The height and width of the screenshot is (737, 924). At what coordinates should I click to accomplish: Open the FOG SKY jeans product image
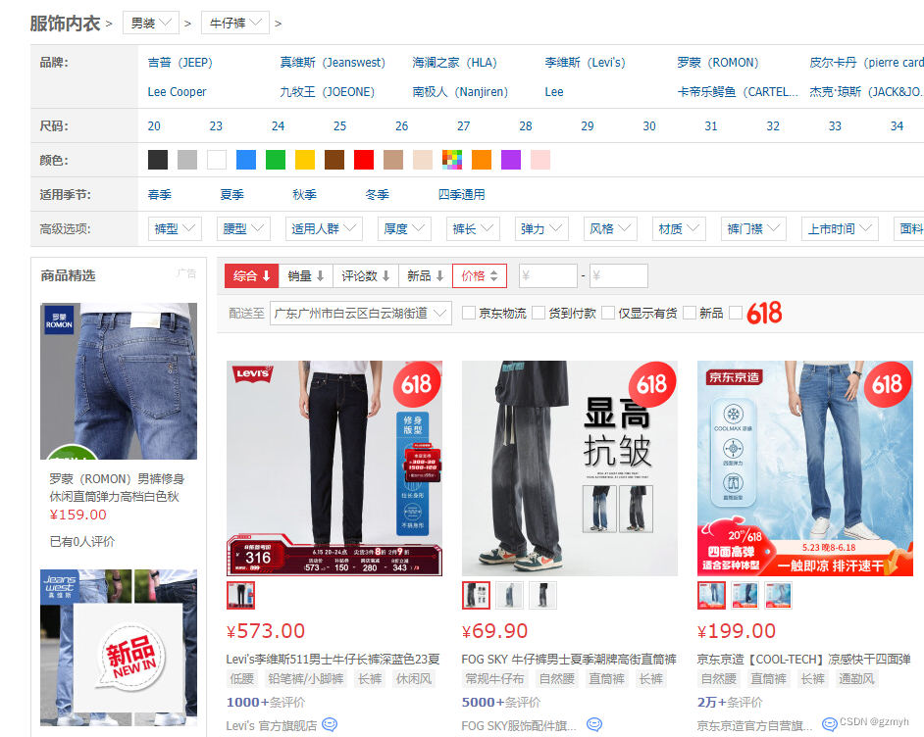click(570, 468)
